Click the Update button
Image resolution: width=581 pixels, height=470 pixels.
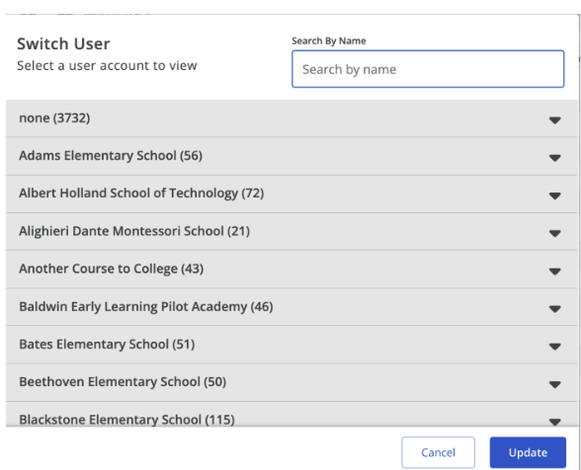click(x=528, y=452)
